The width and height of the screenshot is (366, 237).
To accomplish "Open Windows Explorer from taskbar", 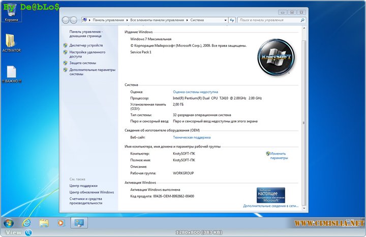I will click(x=44, y=222).
